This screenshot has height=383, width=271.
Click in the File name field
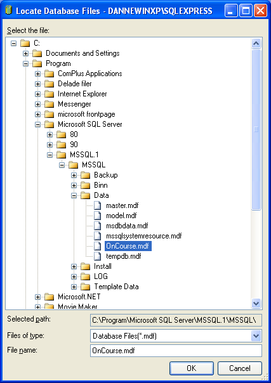pyautogui.click(x=176, y=351)
